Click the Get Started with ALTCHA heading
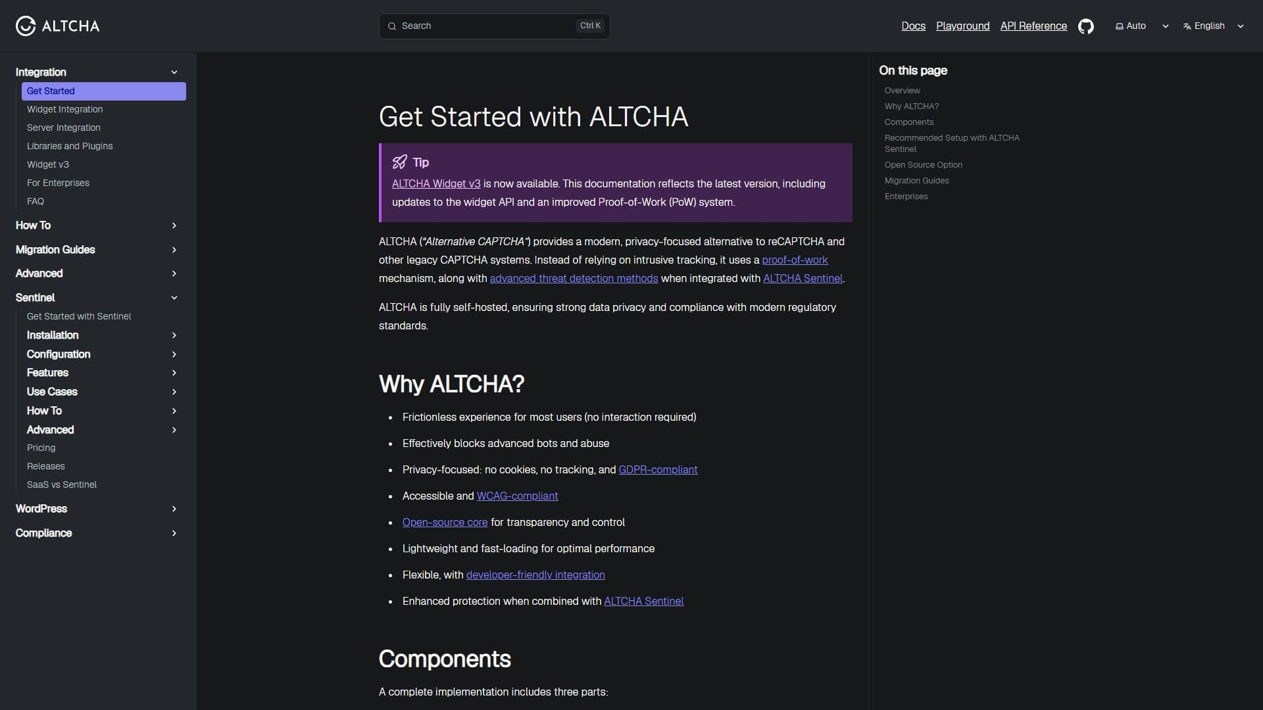 tap(533, 117)
